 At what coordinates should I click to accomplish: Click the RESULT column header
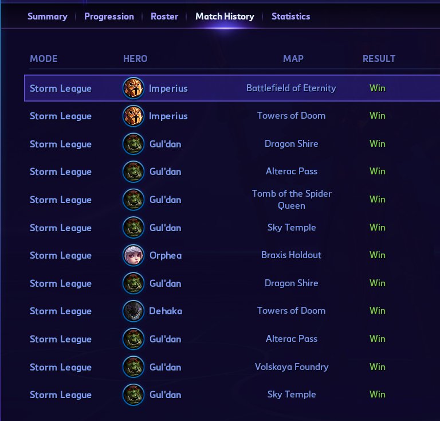[x=379, y=59]
